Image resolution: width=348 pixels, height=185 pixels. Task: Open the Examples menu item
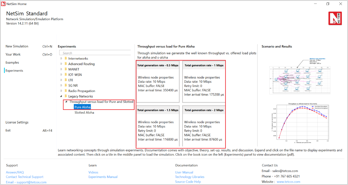click(12, 63)
